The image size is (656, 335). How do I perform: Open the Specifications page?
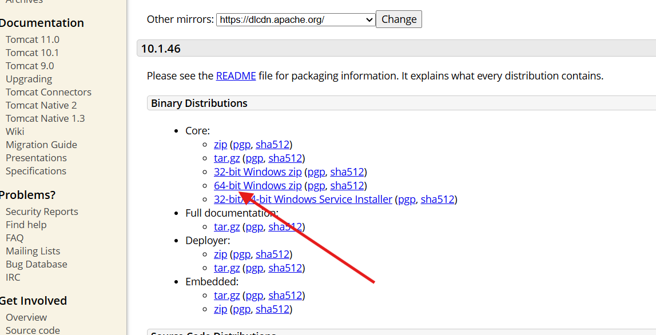(36, 171)
